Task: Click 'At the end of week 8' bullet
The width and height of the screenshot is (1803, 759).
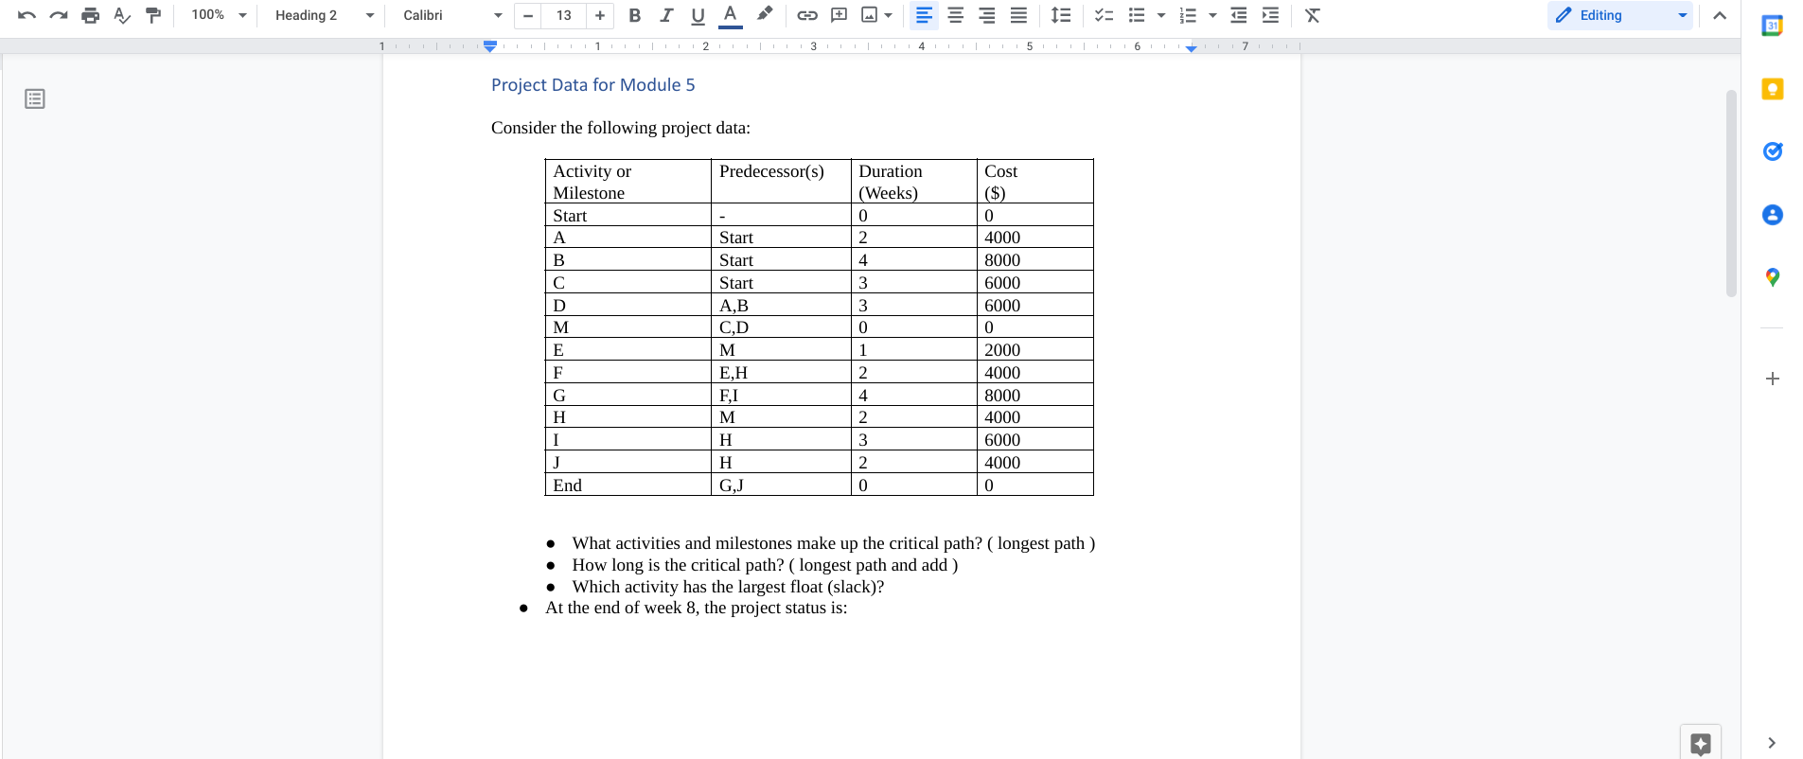Action: tap(697, 608)
